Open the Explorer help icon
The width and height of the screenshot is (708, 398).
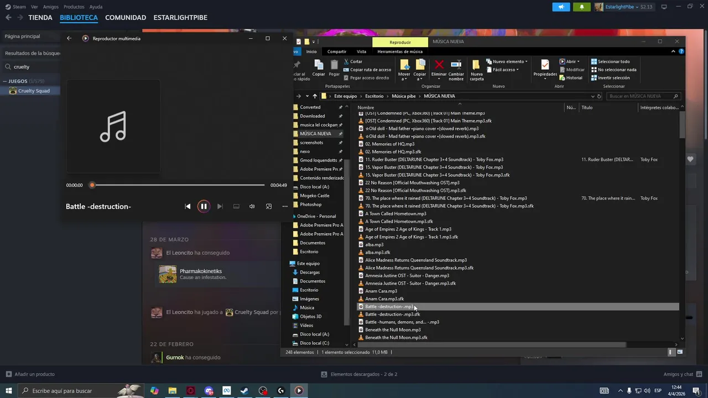click(681, 51)
